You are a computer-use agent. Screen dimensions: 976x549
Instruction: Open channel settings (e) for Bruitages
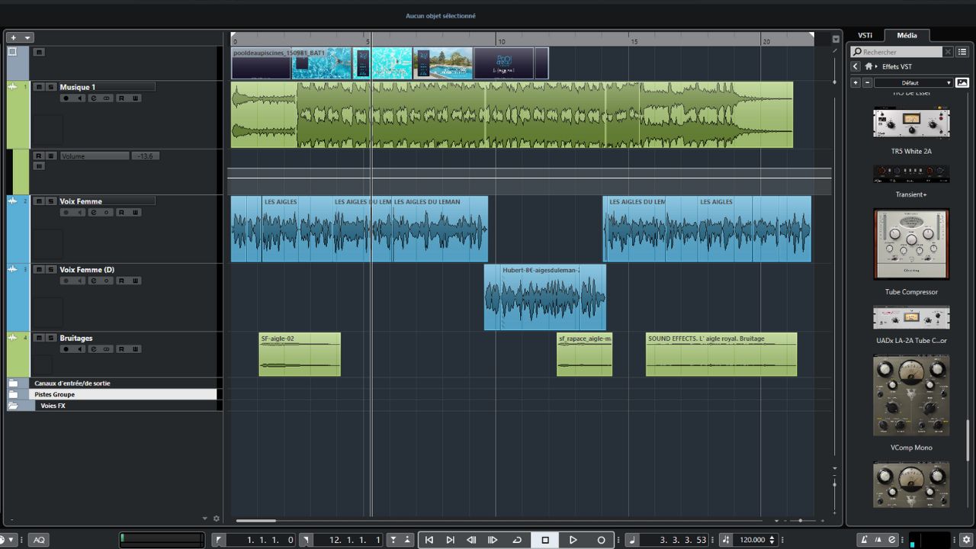tap(94, 349)
